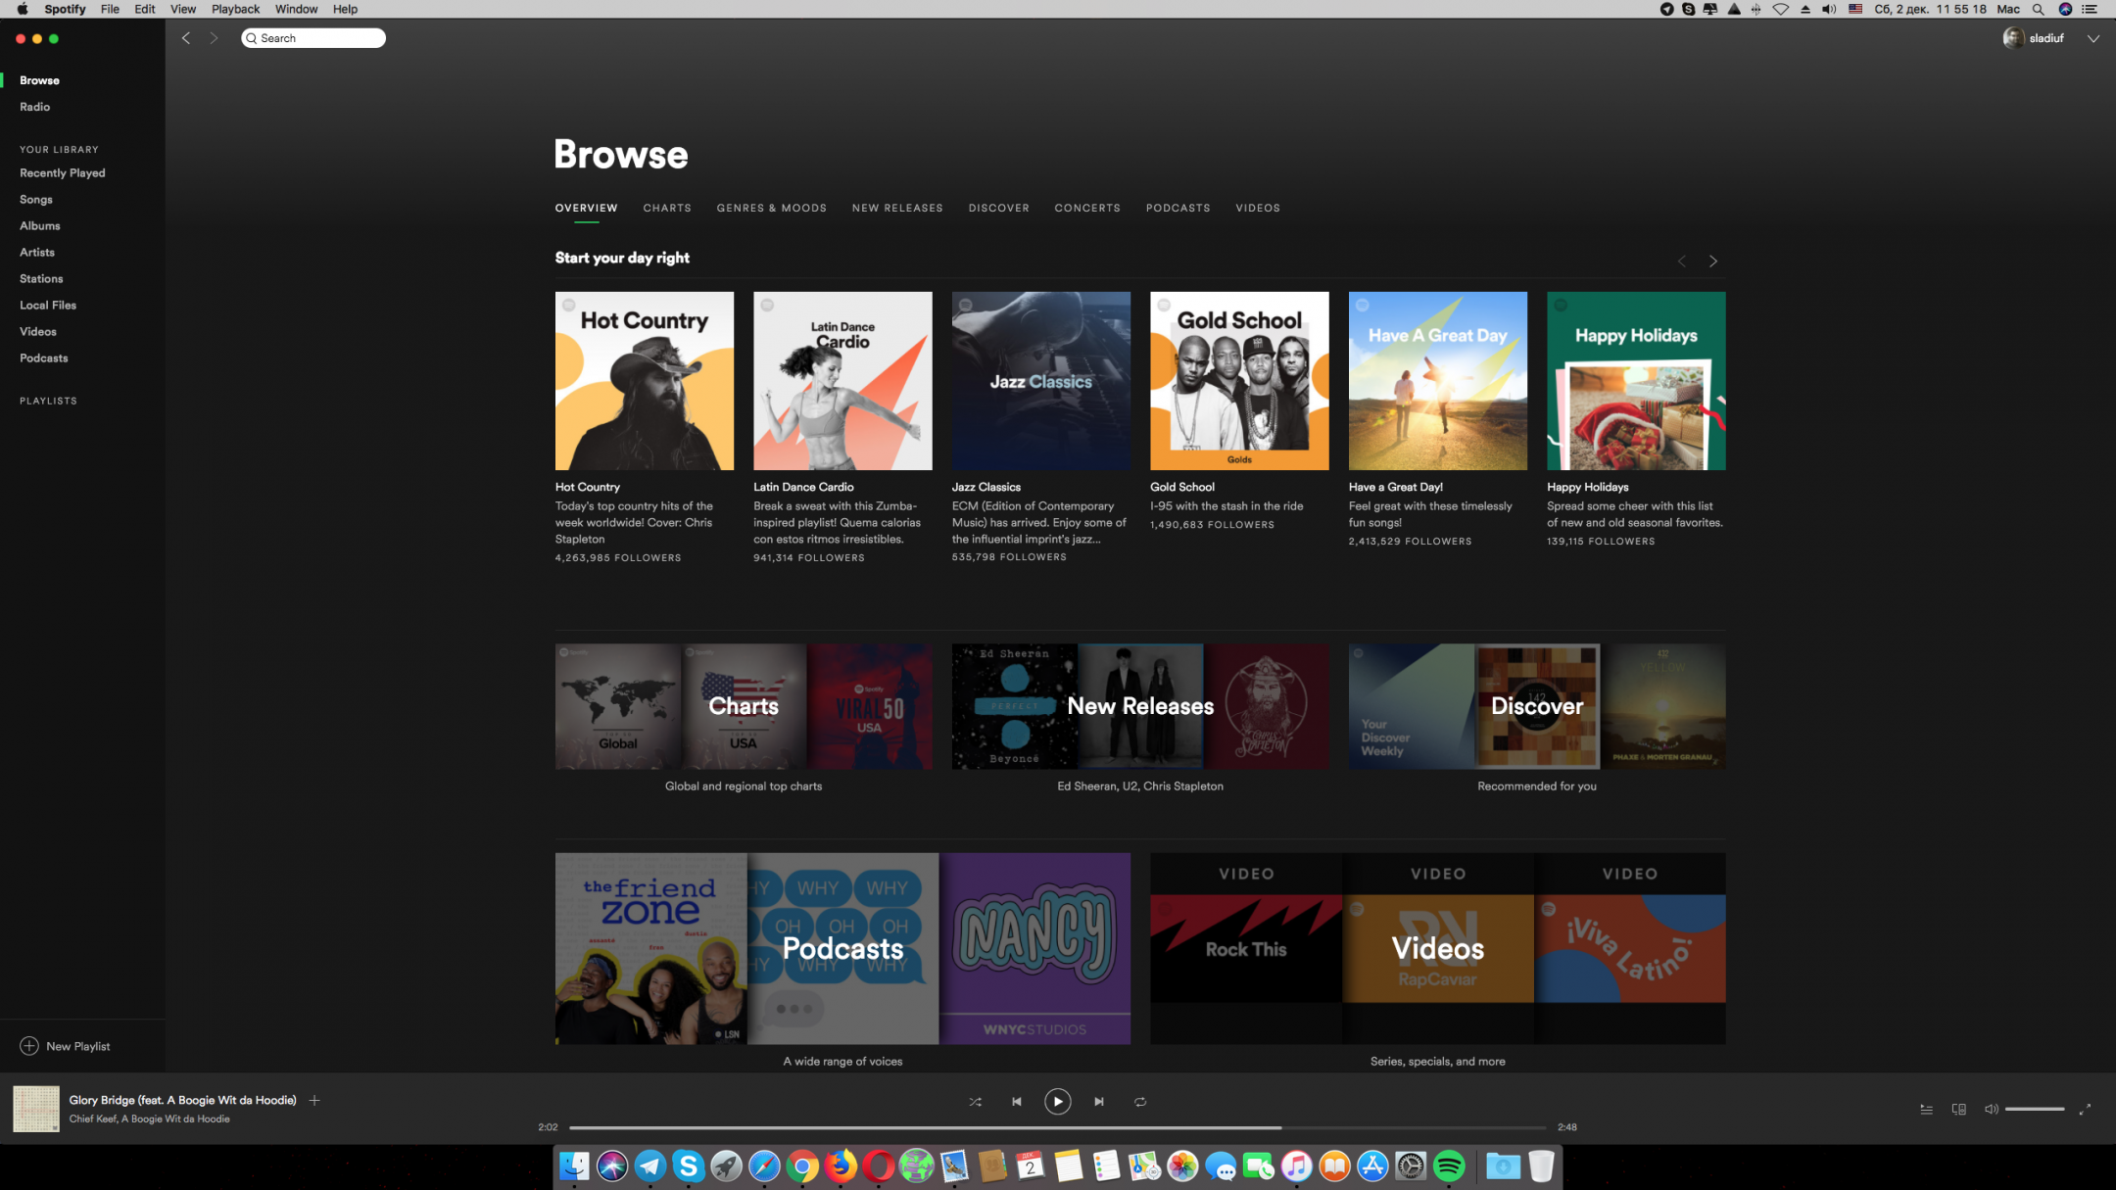This screenshot has width=2116, height=1190.
Task: Open Gold School playlist cover
Action: (1239, 381)
